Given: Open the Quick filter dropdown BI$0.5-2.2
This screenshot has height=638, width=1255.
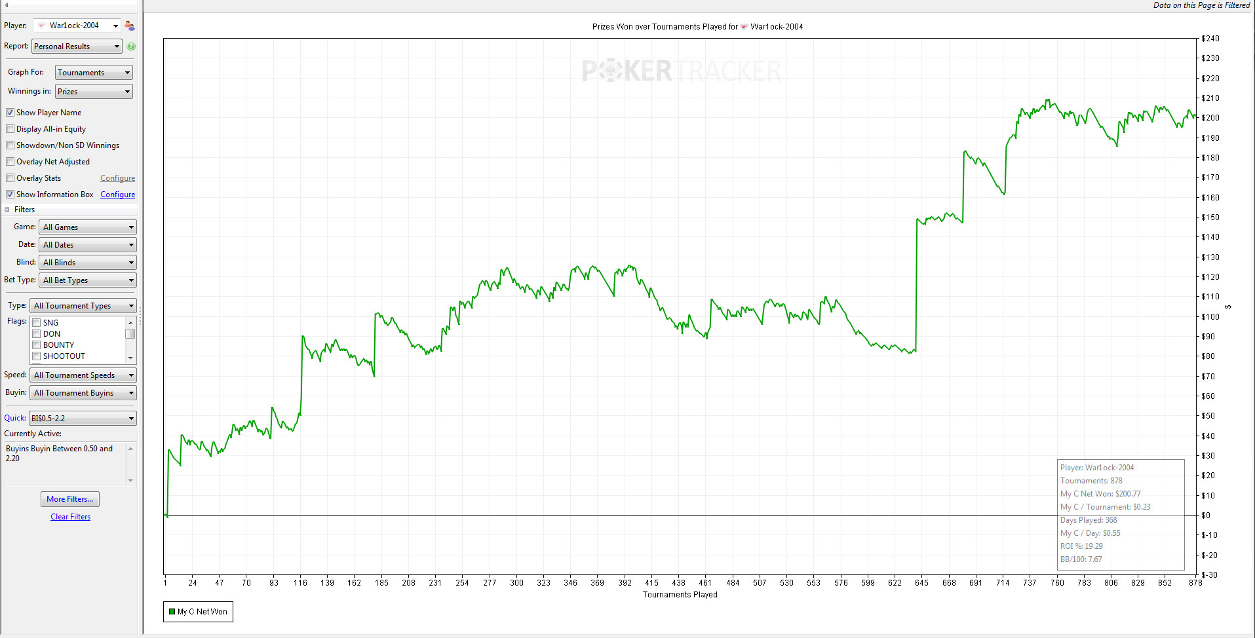Looking at the screenshot, I should click(83, 419).
